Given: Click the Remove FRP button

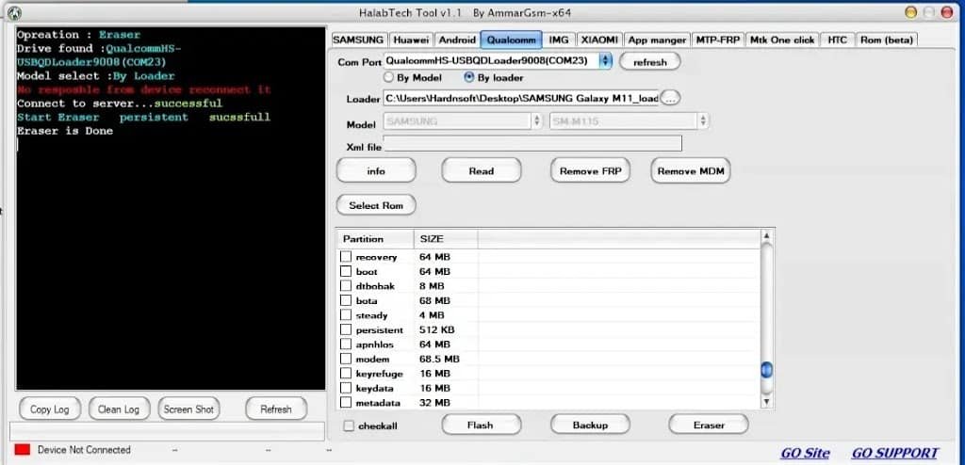Looking at the screenshot, I should pyautogui.click(x=590, y=170).
